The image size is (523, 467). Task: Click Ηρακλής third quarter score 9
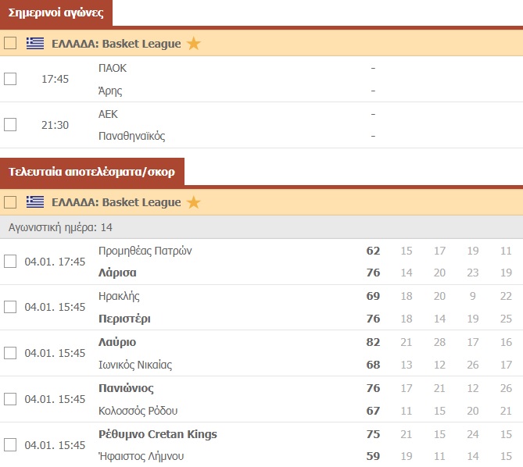[x=473, y=296]
